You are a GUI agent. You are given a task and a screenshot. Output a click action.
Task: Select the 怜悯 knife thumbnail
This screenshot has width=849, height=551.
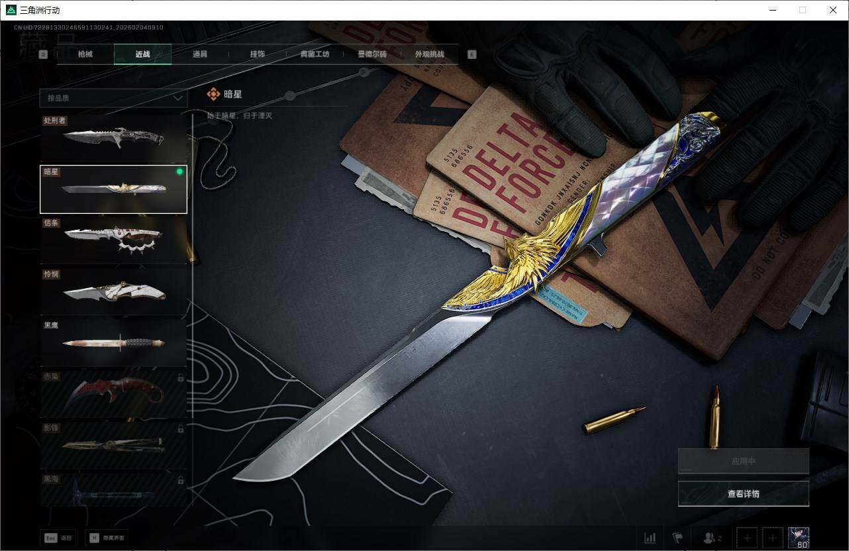(113, 291)
